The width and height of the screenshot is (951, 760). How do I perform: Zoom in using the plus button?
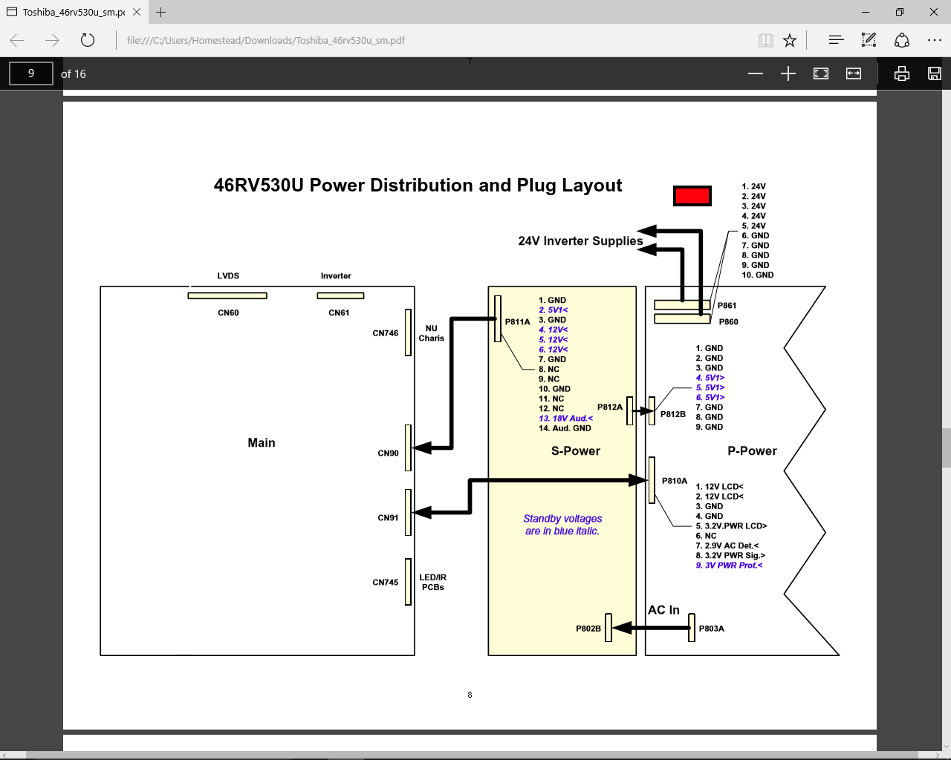click(x=788, y=73)
